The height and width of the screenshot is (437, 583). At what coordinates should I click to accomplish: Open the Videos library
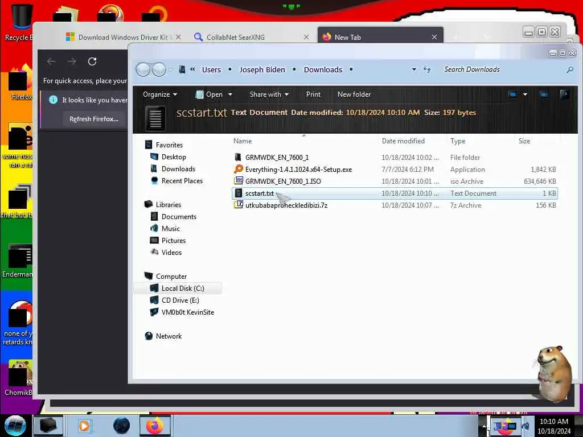point(171,252)
